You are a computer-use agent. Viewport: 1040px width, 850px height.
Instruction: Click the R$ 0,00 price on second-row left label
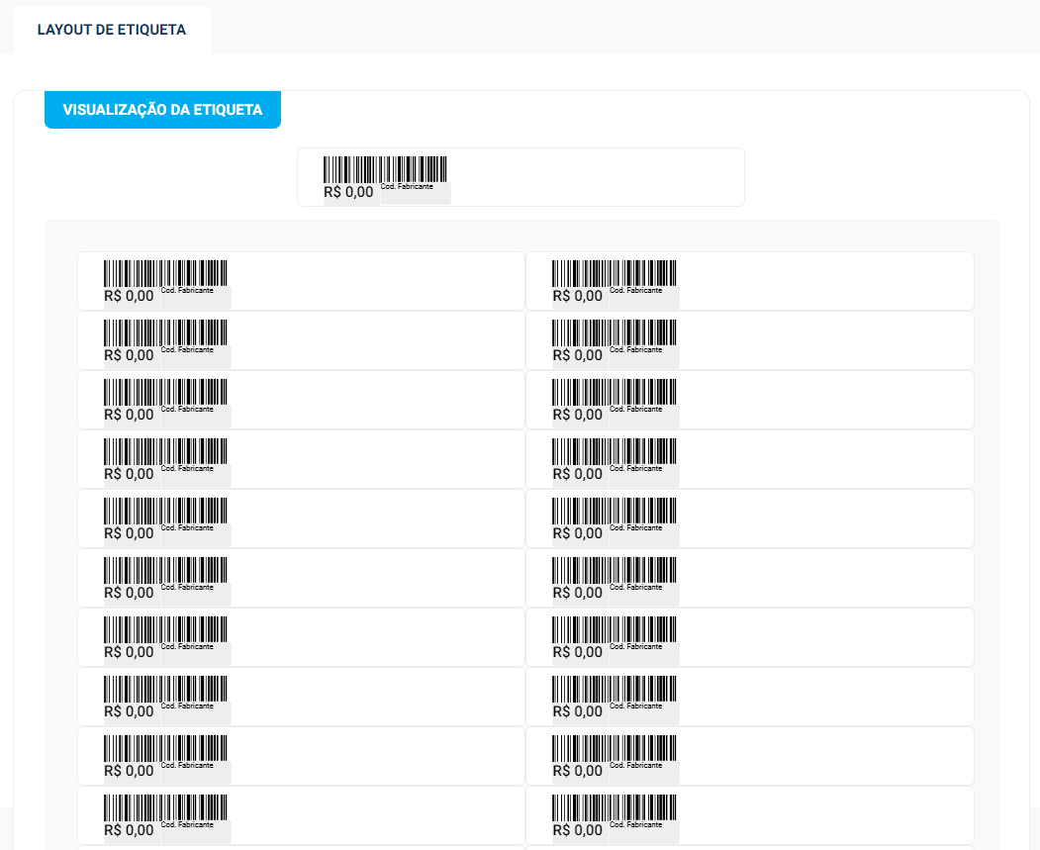(x=129, y=355)
